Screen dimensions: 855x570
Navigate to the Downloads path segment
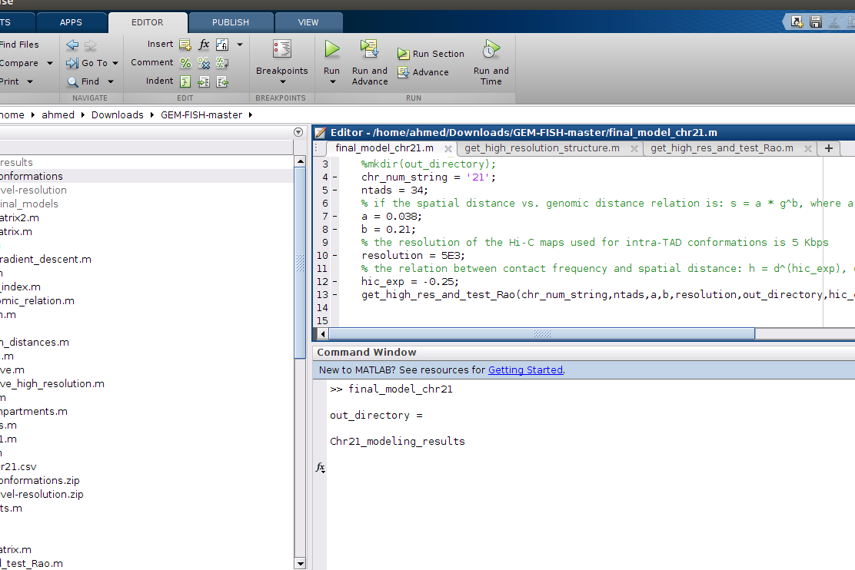click(x=117, y=115)
